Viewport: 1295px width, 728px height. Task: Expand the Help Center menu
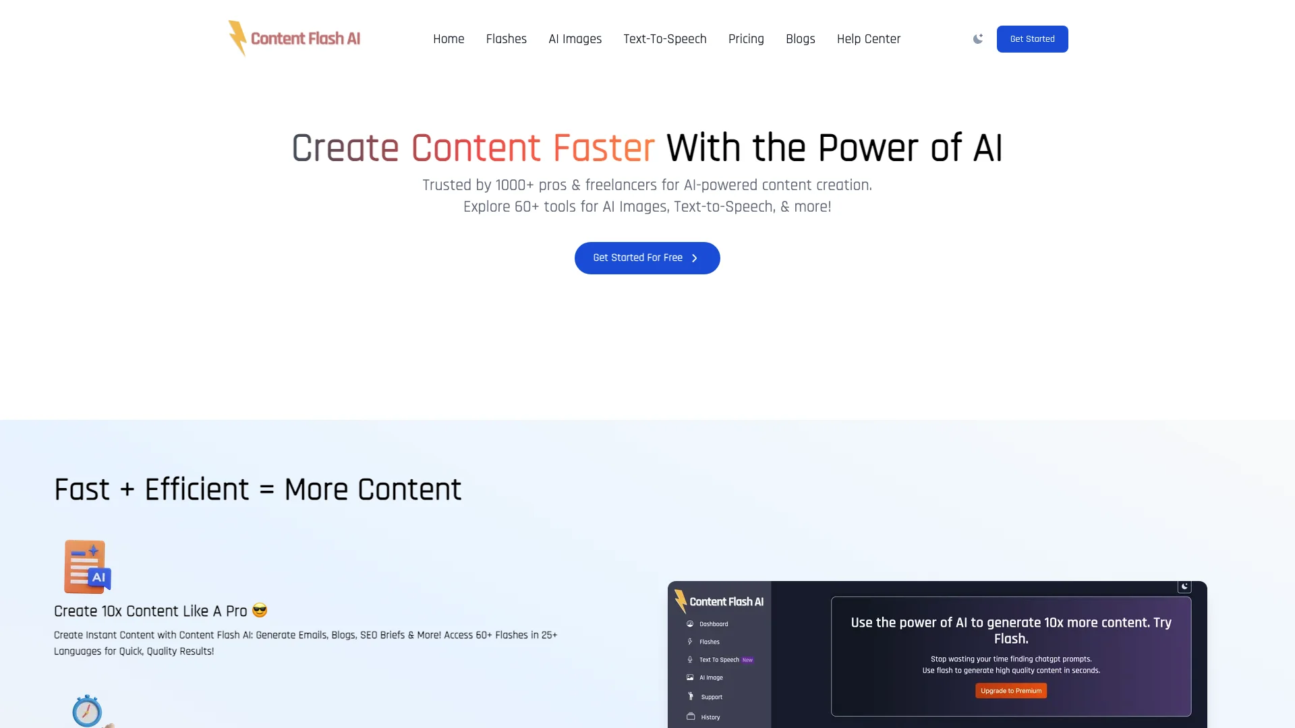[x=869, y=39]
